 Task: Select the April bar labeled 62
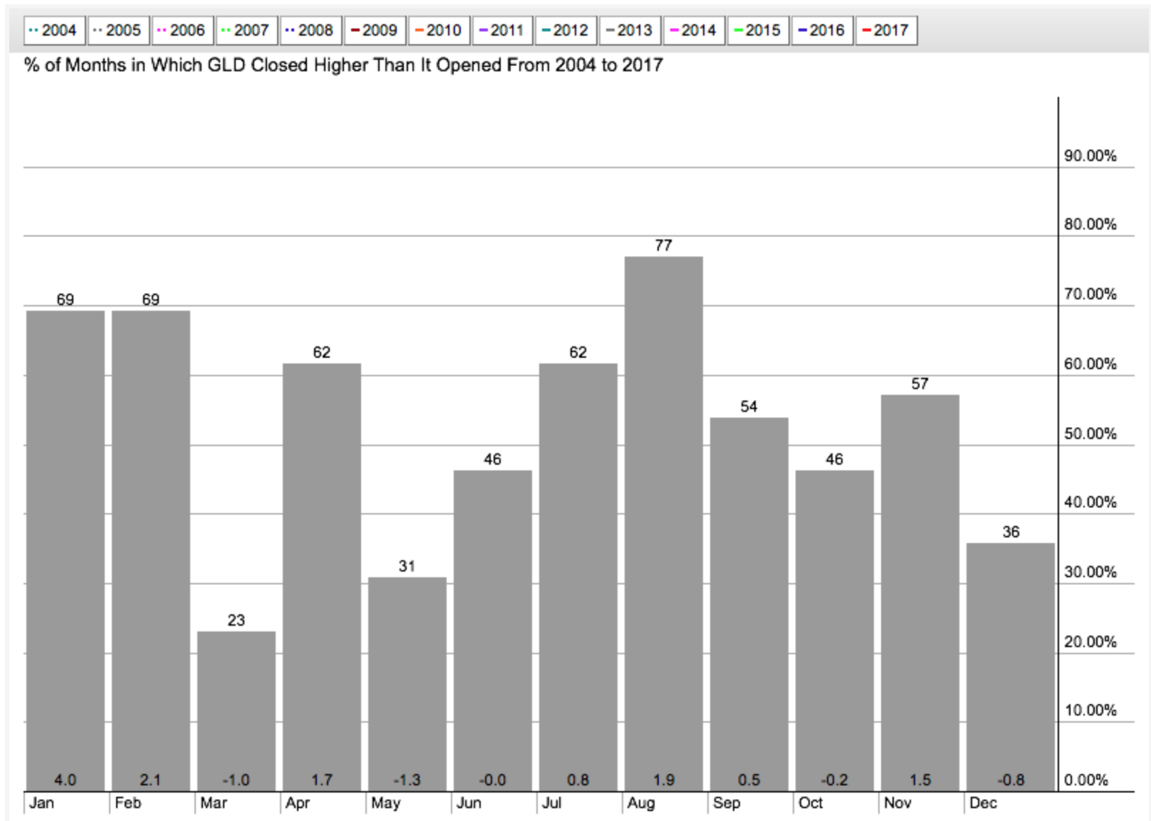[322, 577]
